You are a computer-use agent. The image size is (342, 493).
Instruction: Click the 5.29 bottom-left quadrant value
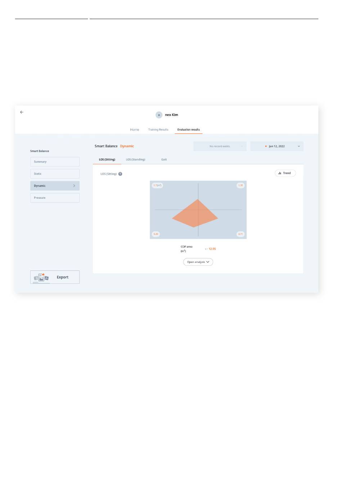pyautogui.click(x=156, y=234)
